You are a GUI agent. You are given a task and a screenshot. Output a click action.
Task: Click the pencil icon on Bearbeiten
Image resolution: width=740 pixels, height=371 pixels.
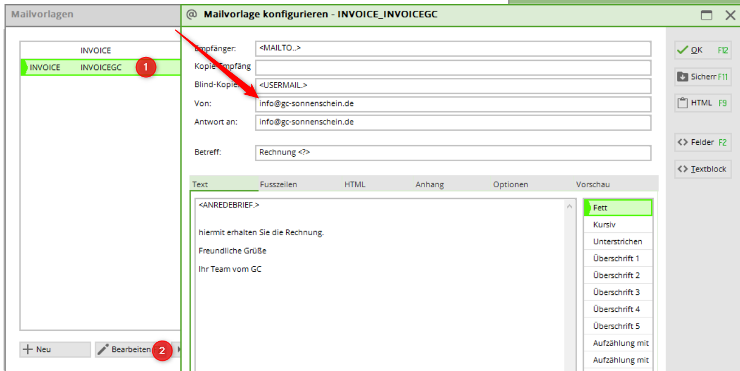click(103, 350)
